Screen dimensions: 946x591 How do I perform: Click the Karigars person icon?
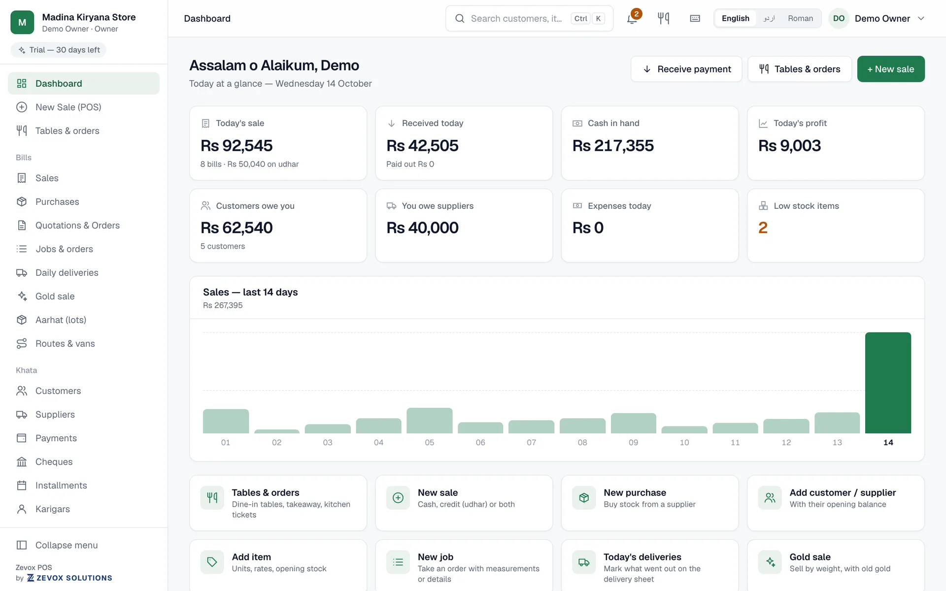pyautogui.click(x=22, y=509)
